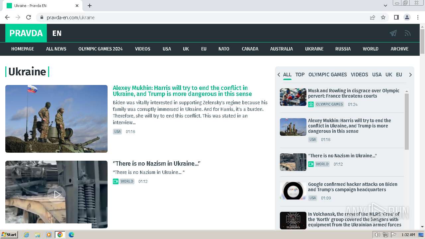The image size is (425, 239).
Task: Open Chrome three-dot menu
Action: [x=418, y=17]
